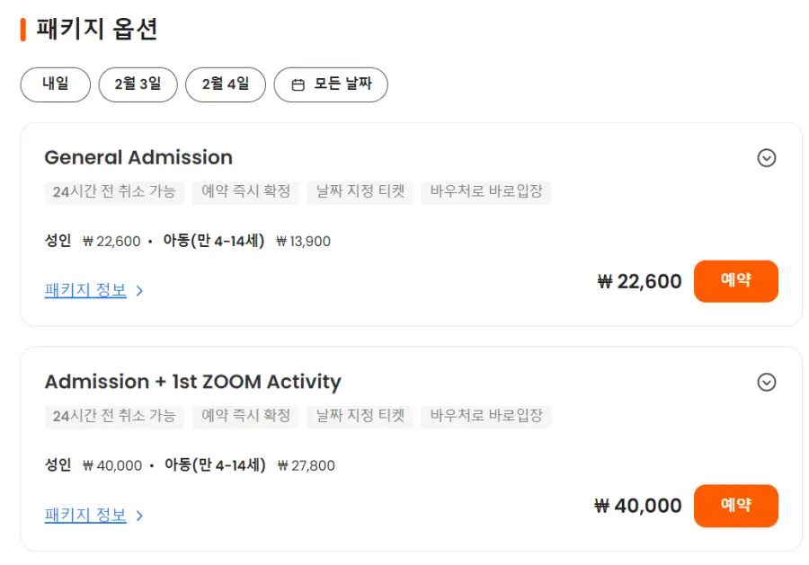Screen dimensions: 809x565
Task: Select the 2월 3일 date chip
Action: pyautogui.click(x=138, y=84)
